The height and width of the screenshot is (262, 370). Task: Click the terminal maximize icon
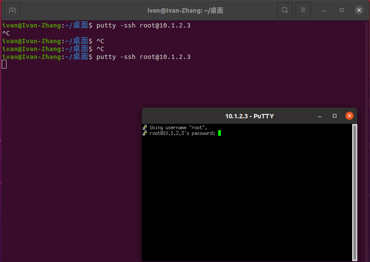click(342, 10)
